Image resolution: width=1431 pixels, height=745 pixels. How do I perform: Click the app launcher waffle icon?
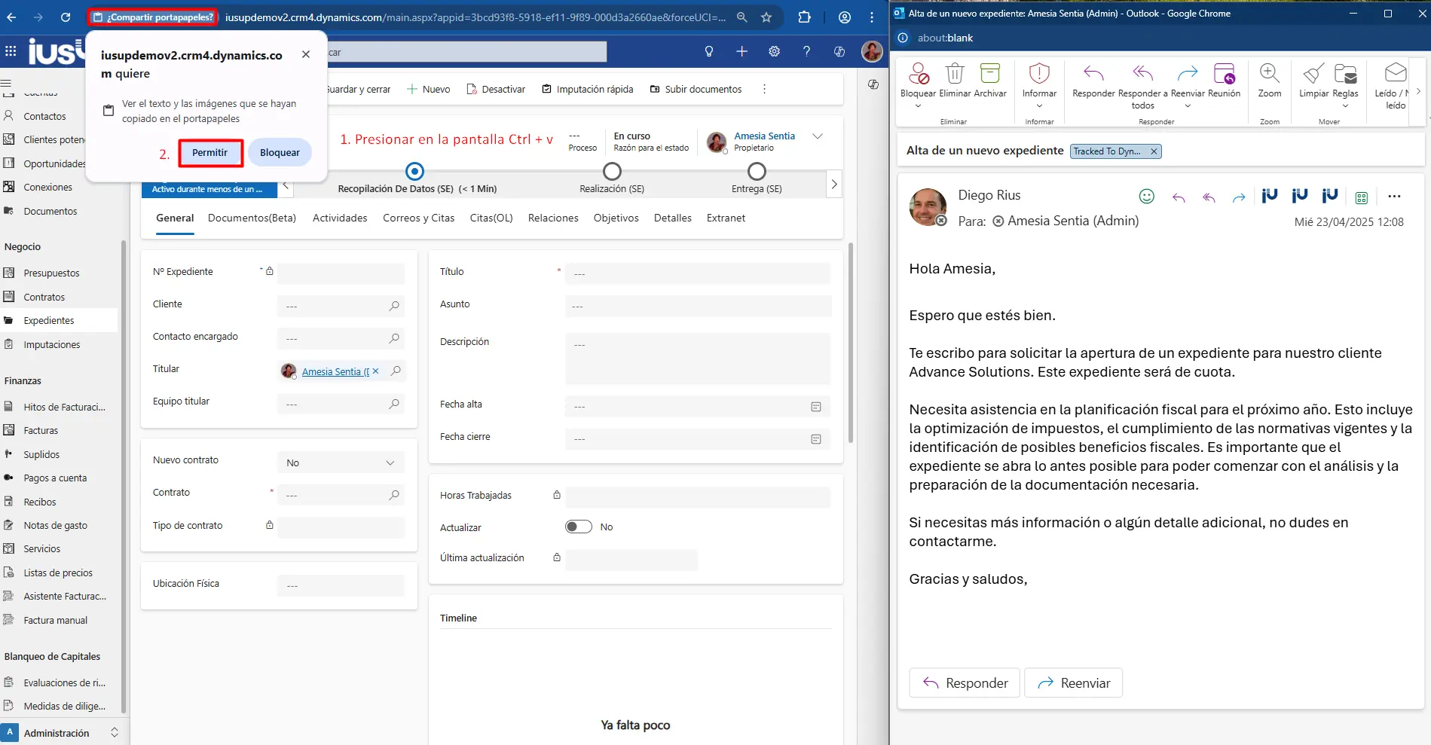click(x=11, y=51)
